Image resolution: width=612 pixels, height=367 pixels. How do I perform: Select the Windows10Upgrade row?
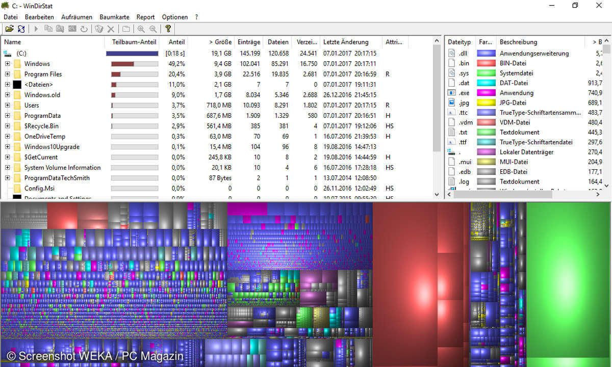220,147
